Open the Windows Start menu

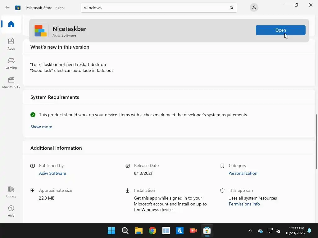(x=111, y=231)
